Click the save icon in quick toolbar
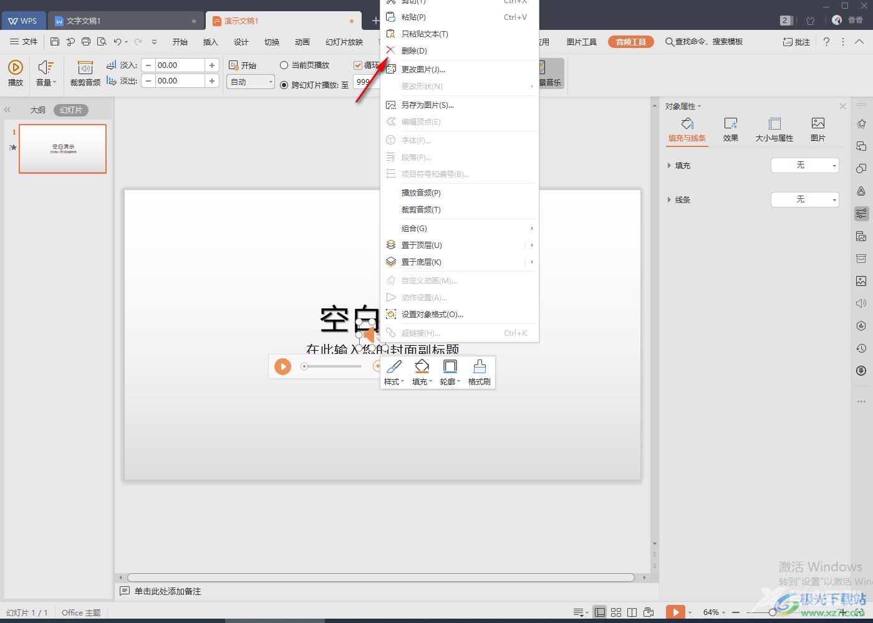Screen dimensions: 873x623 pyautogui.click(x=55, y=42)
